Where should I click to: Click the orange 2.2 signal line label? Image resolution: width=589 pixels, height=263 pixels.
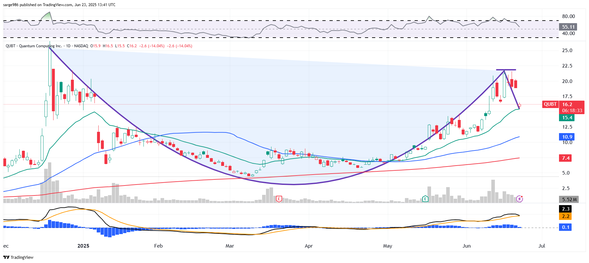coord(565,216)
